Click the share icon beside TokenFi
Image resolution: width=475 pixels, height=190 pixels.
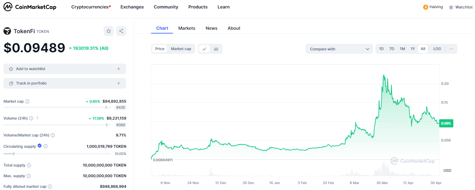[x=121, y=31]
